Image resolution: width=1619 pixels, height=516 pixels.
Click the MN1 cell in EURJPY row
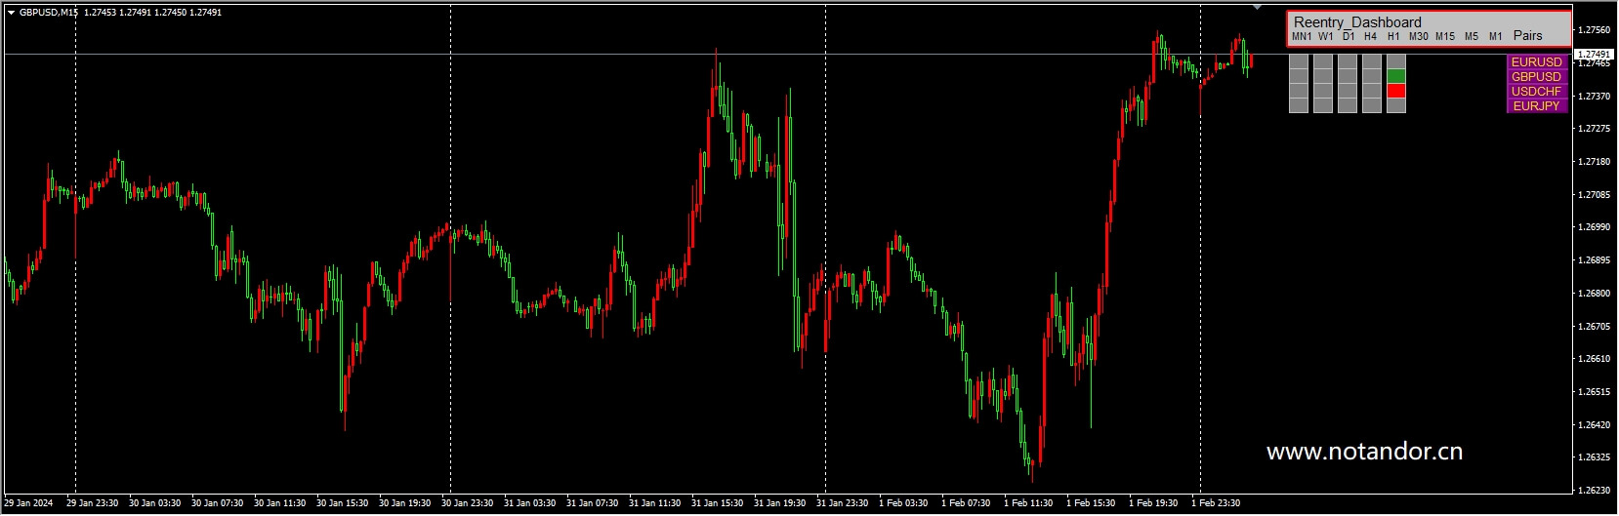pyautogui.click(x=1299, y=105)
